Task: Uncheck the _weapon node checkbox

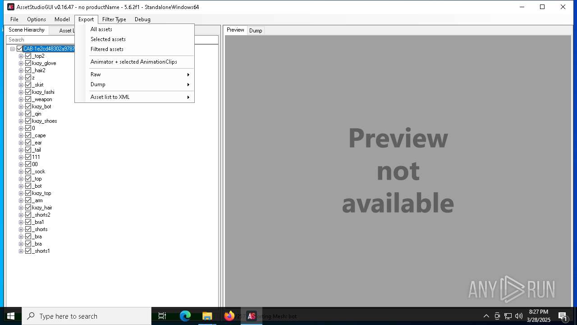Action: 28,99
